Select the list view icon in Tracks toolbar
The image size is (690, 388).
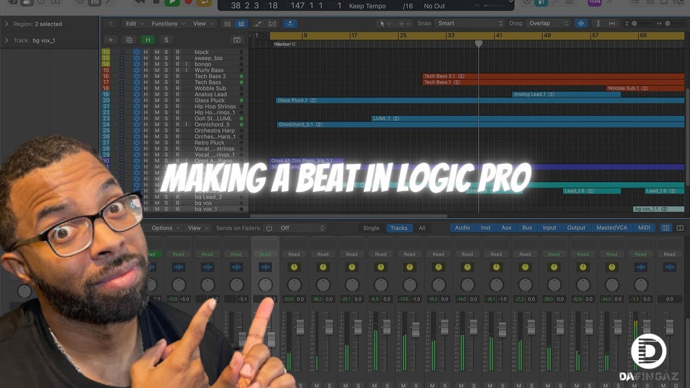click(241, 24)
